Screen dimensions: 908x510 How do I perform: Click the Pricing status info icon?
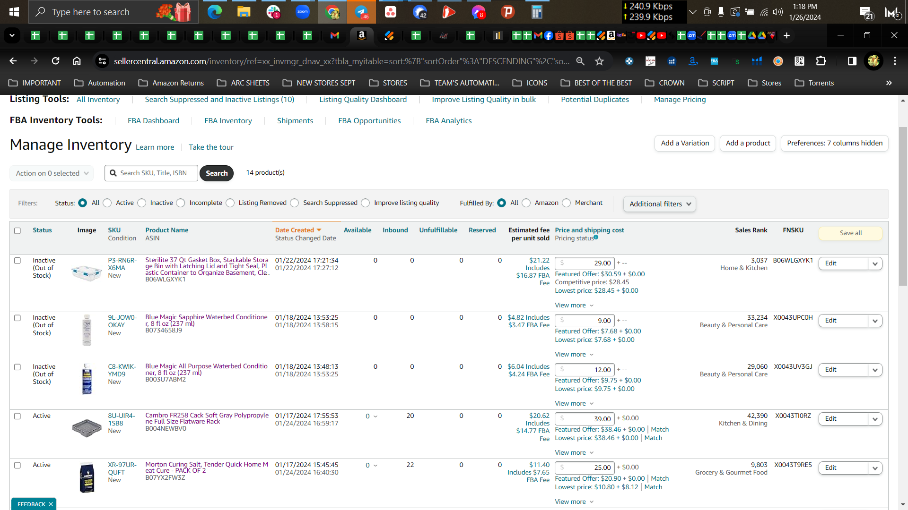[x=596, y=238]
